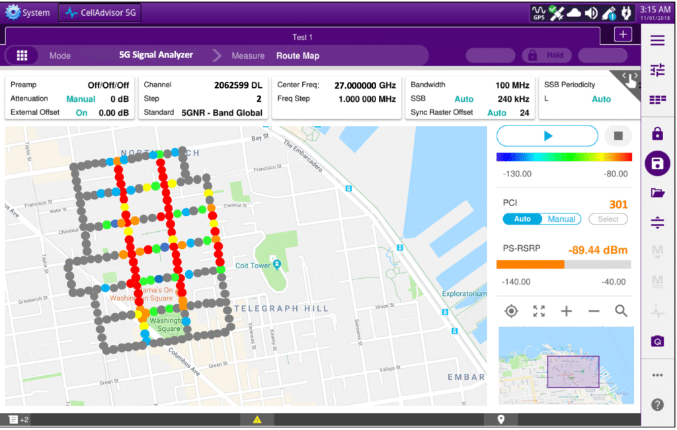Fit map to full extent icon
Viewport: 677px width, 430px height.
coord(539,311)
